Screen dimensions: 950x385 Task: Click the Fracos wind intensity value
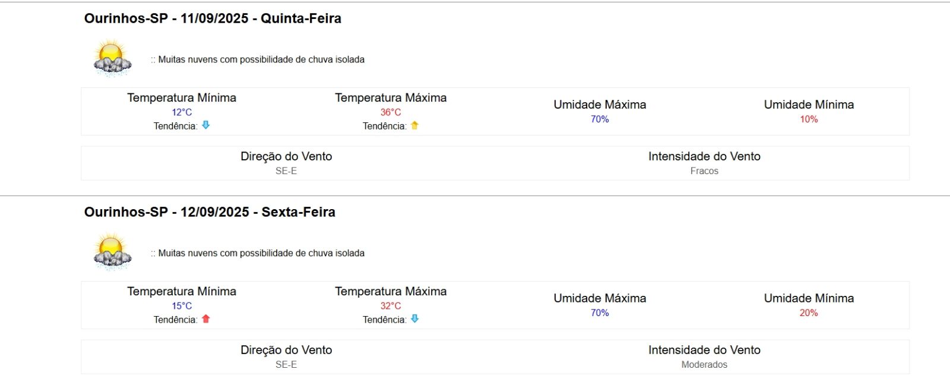click(704, 171)
